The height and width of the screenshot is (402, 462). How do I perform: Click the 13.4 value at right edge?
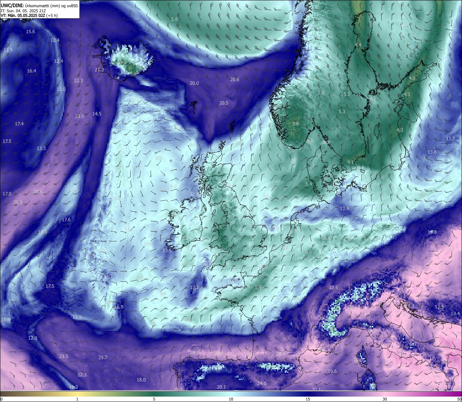(x=455, y=314)
